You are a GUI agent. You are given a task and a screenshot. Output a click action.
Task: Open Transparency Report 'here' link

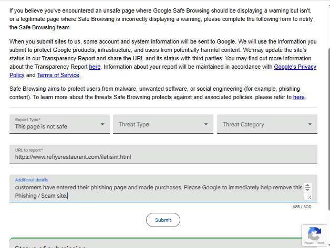coord(95,67)
